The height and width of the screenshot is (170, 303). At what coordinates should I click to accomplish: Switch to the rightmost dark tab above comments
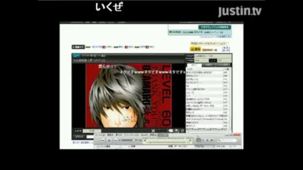pyautogui.click(x=223, y=65)
